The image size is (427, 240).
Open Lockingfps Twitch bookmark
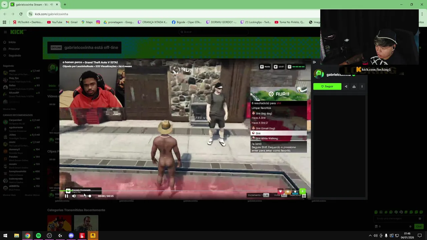[x=256, y=22]
